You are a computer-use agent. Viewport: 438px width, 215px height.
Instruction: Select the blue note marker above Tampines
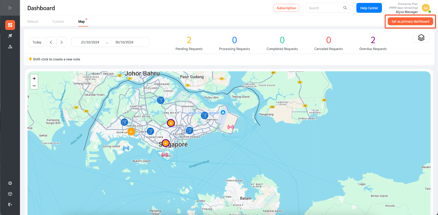pyautogui.click(x=204, y=116)
